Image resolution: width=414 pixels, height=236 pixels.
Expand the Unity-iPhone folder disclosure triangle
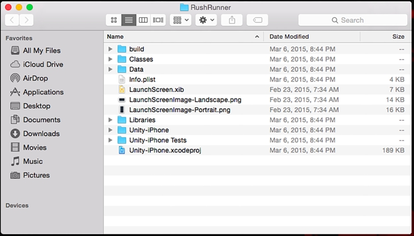tap(110, 130)
